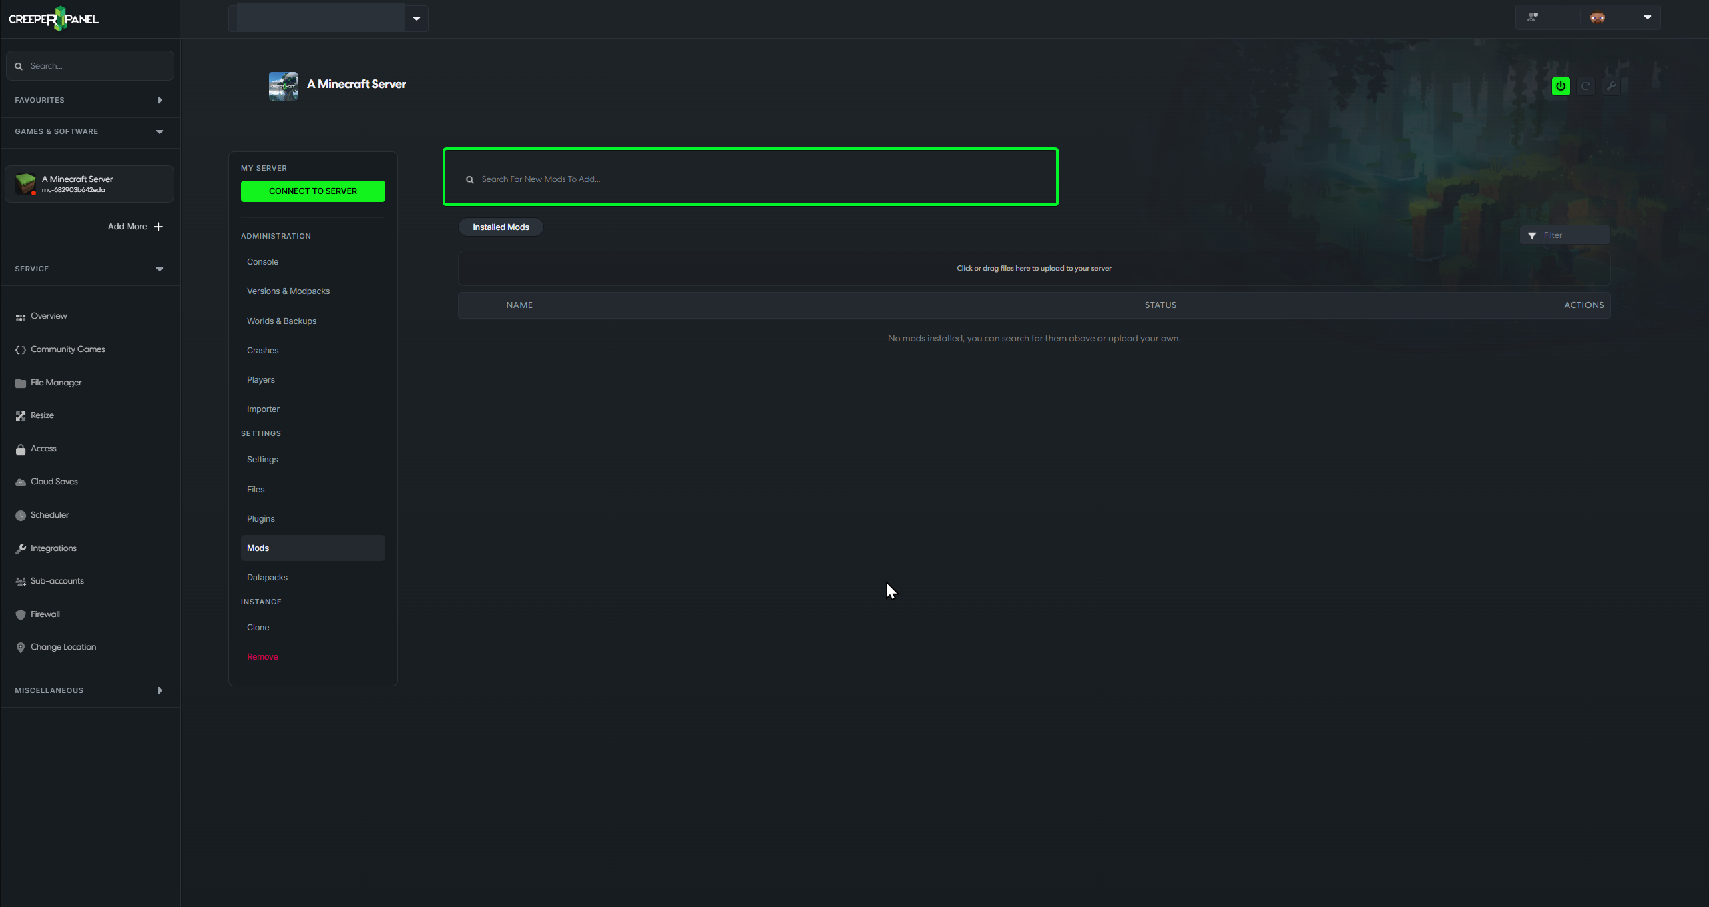The height and width of the screenshot is (907, 1709).
Task: Open the Players page
Action: tap(261, 380)
